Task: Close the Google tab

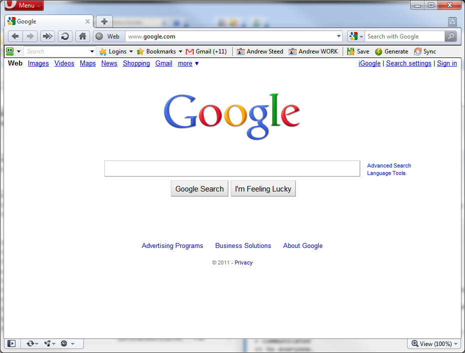Action: coord(87,21)
